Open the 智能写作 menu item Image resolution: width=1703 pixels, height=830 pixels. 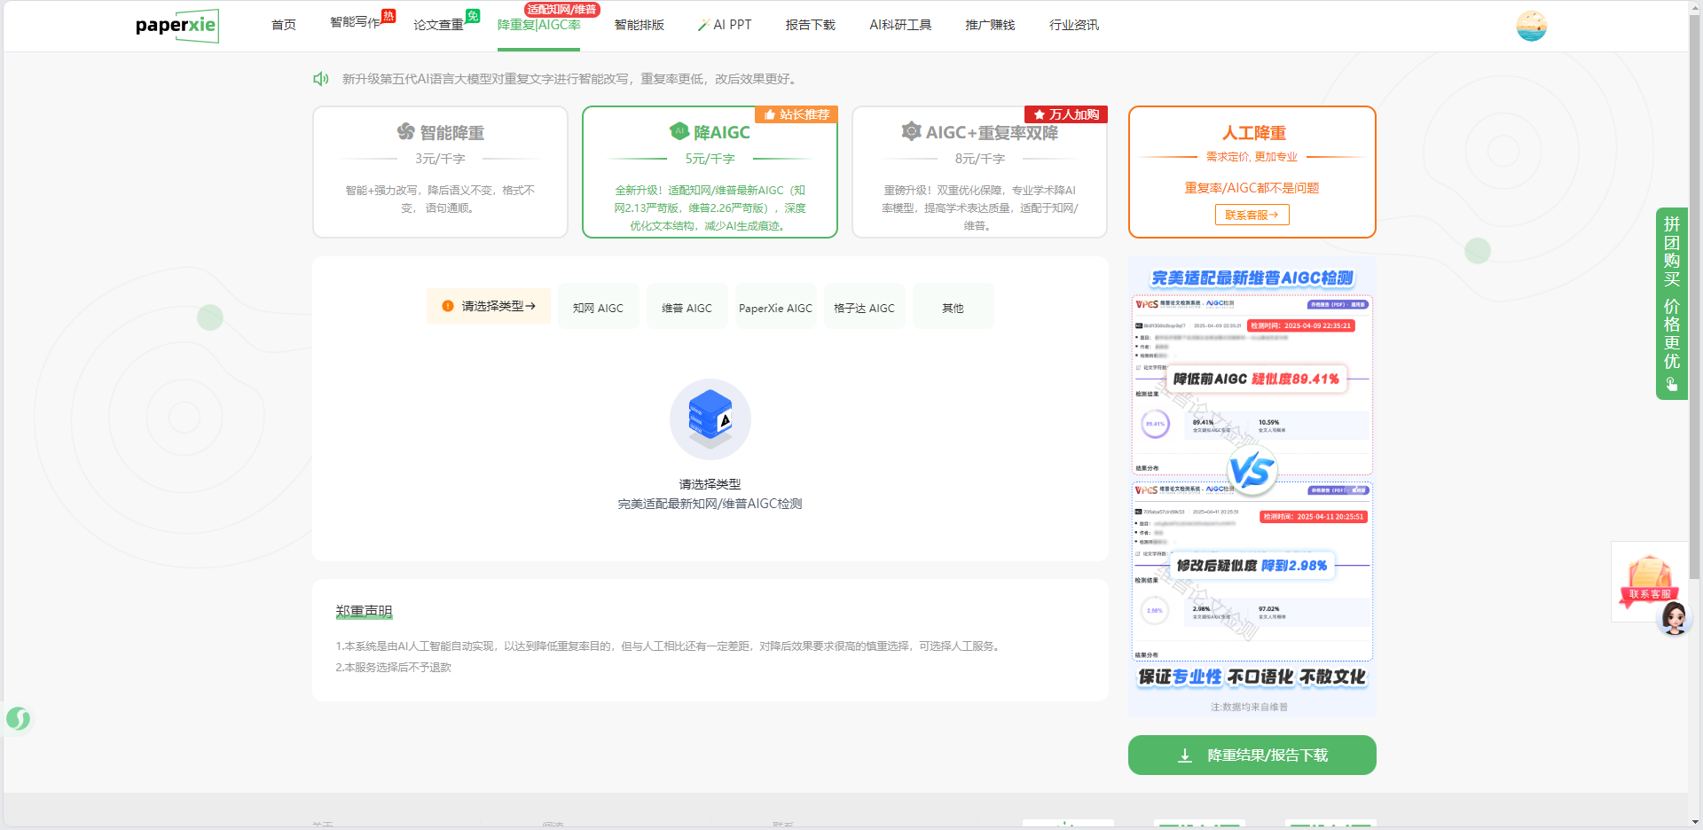pos(355,23)
